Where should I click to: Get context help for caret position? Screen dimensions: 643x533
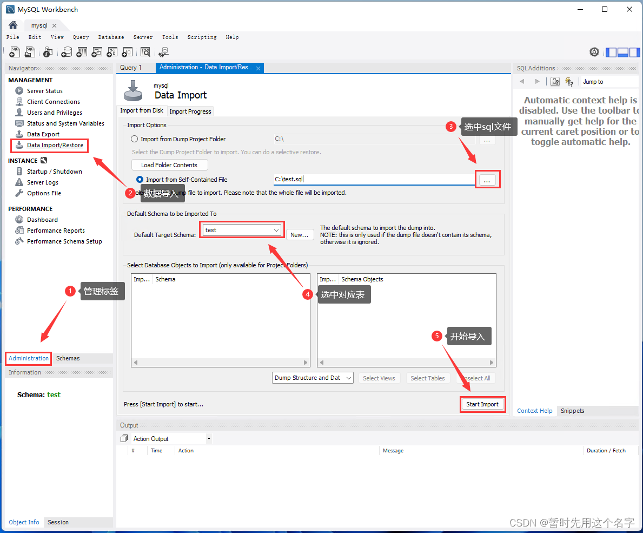(555, 82)
